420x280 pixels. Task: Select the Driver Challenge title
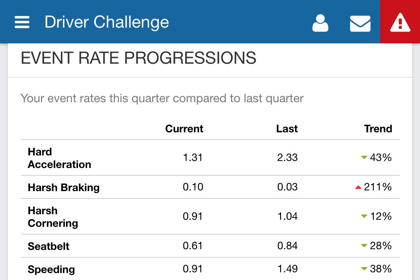pos(107,22)
